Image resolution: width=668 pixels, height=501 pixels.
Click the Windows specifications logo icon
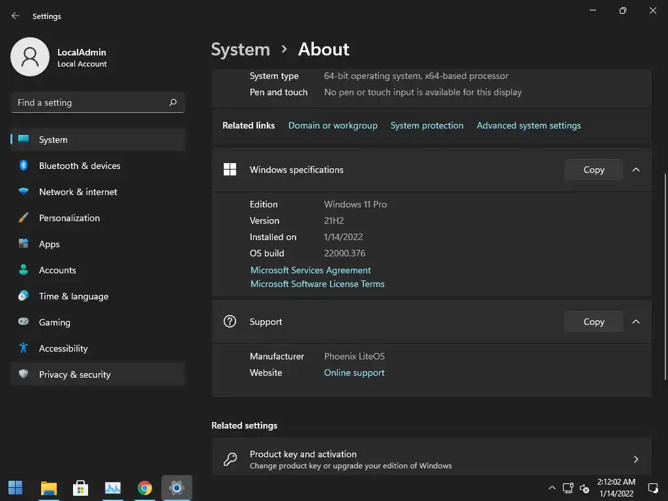(x=230, y=170)
